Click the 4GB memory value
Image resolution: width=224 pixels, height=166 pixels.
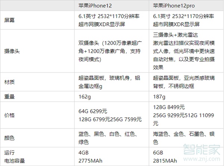pyautogui.click(x=84, y=153)
